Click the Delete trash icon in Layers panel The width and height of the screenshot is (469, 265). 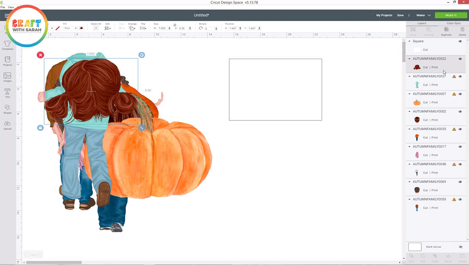tap(462, 30)
